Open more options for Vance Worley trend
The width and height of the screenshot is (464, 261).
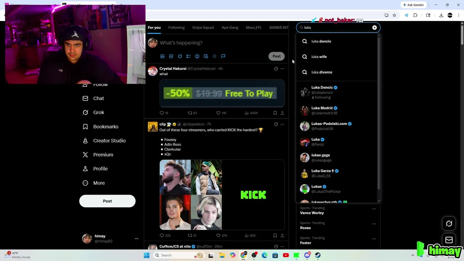[374, 209]
